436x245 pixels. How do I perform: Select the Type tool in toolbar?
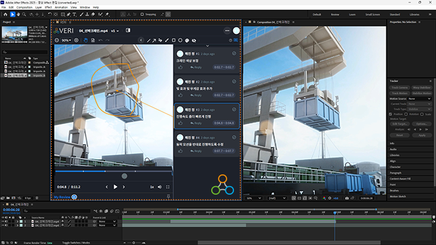pos(74,14)
